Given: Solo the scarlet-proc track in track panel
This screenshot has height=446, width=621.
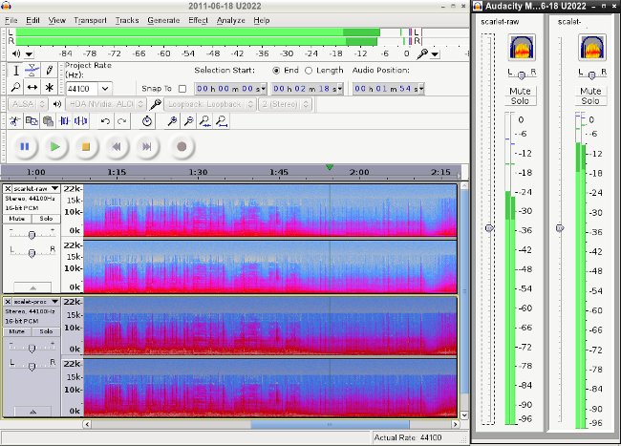Looking at the screenshot, I should coord(46,331).
